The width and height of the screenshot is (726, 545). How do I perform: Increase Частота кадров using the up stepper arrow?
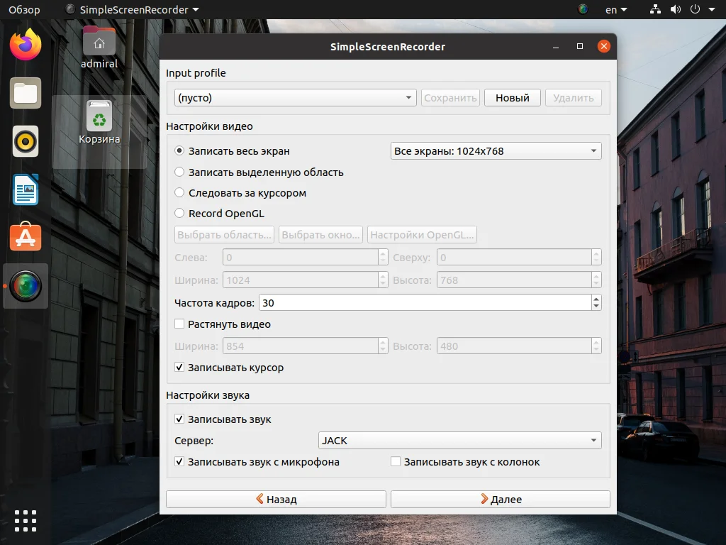[x=596, y=299]
